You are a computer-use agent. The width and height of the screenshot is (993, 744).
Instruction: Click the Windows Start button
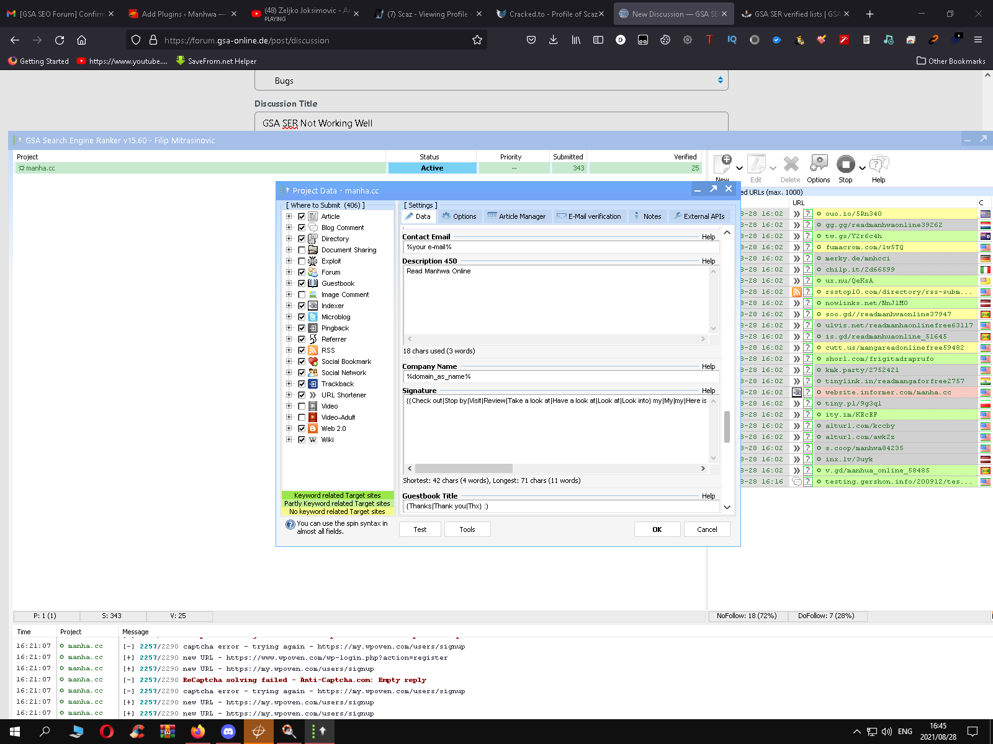point(15,732)
